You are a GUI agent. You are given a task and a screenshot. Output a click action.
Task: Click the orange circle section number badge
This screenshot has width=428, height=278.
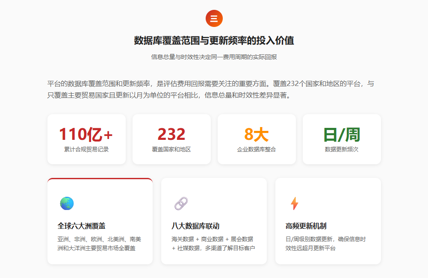(x=214, y=18)
